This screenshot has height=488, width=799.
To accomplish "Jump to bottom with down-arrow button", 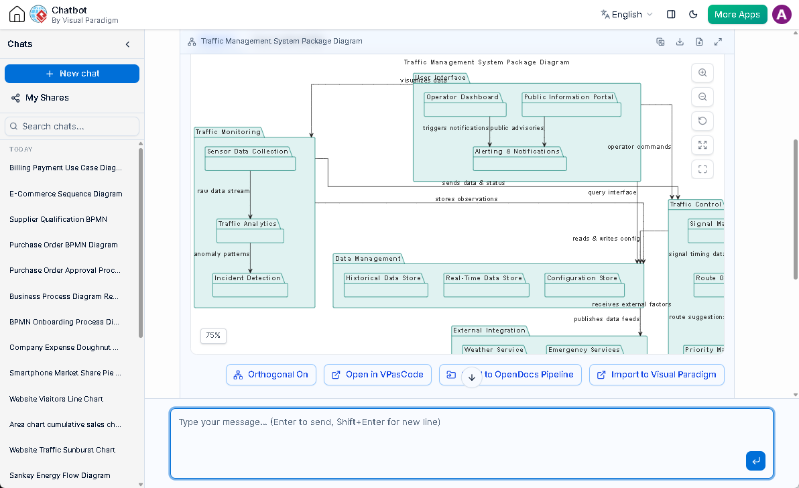I will pyautogui.click(x=472, y=377).
